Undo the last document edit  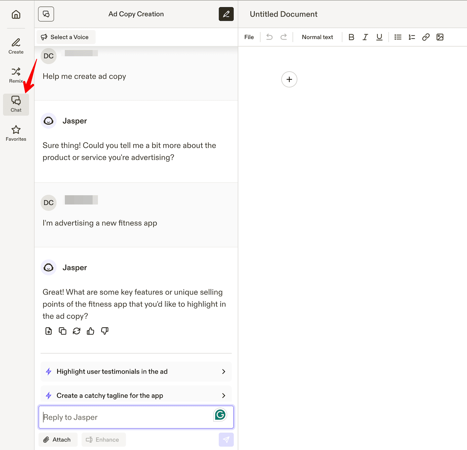(270, 37)
